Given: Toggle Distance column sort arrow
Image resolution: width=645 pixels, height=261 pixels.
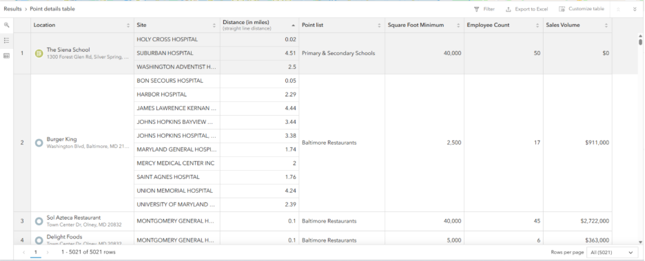Looking at the screenshot, I should coord(294,25).
